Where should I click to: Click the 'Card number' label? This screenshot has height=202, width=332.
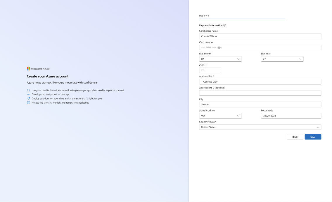click(206, 42)
